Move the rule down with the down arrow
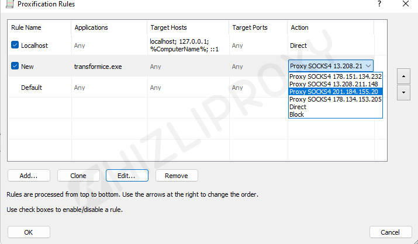Viewport: 418px width, 244px height. point(403,93)
